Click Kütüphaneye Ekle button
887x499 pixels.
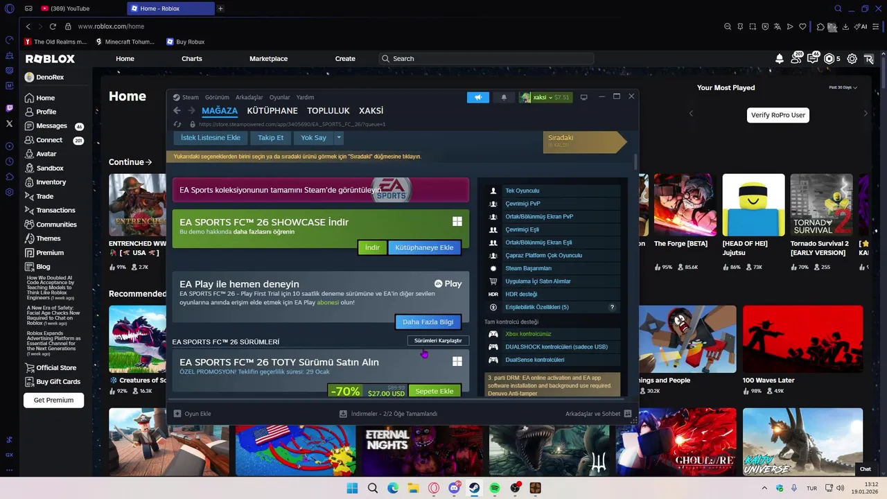[424, 247]
